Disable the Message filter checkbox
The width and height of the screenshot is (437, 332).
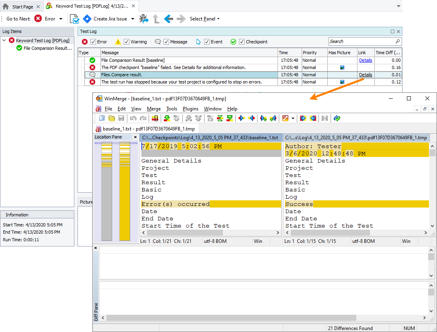click(x=166, y=41)
